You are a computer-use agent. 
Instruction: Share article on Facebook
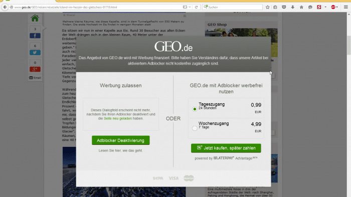pyautogui.click(x=35, y=36)
